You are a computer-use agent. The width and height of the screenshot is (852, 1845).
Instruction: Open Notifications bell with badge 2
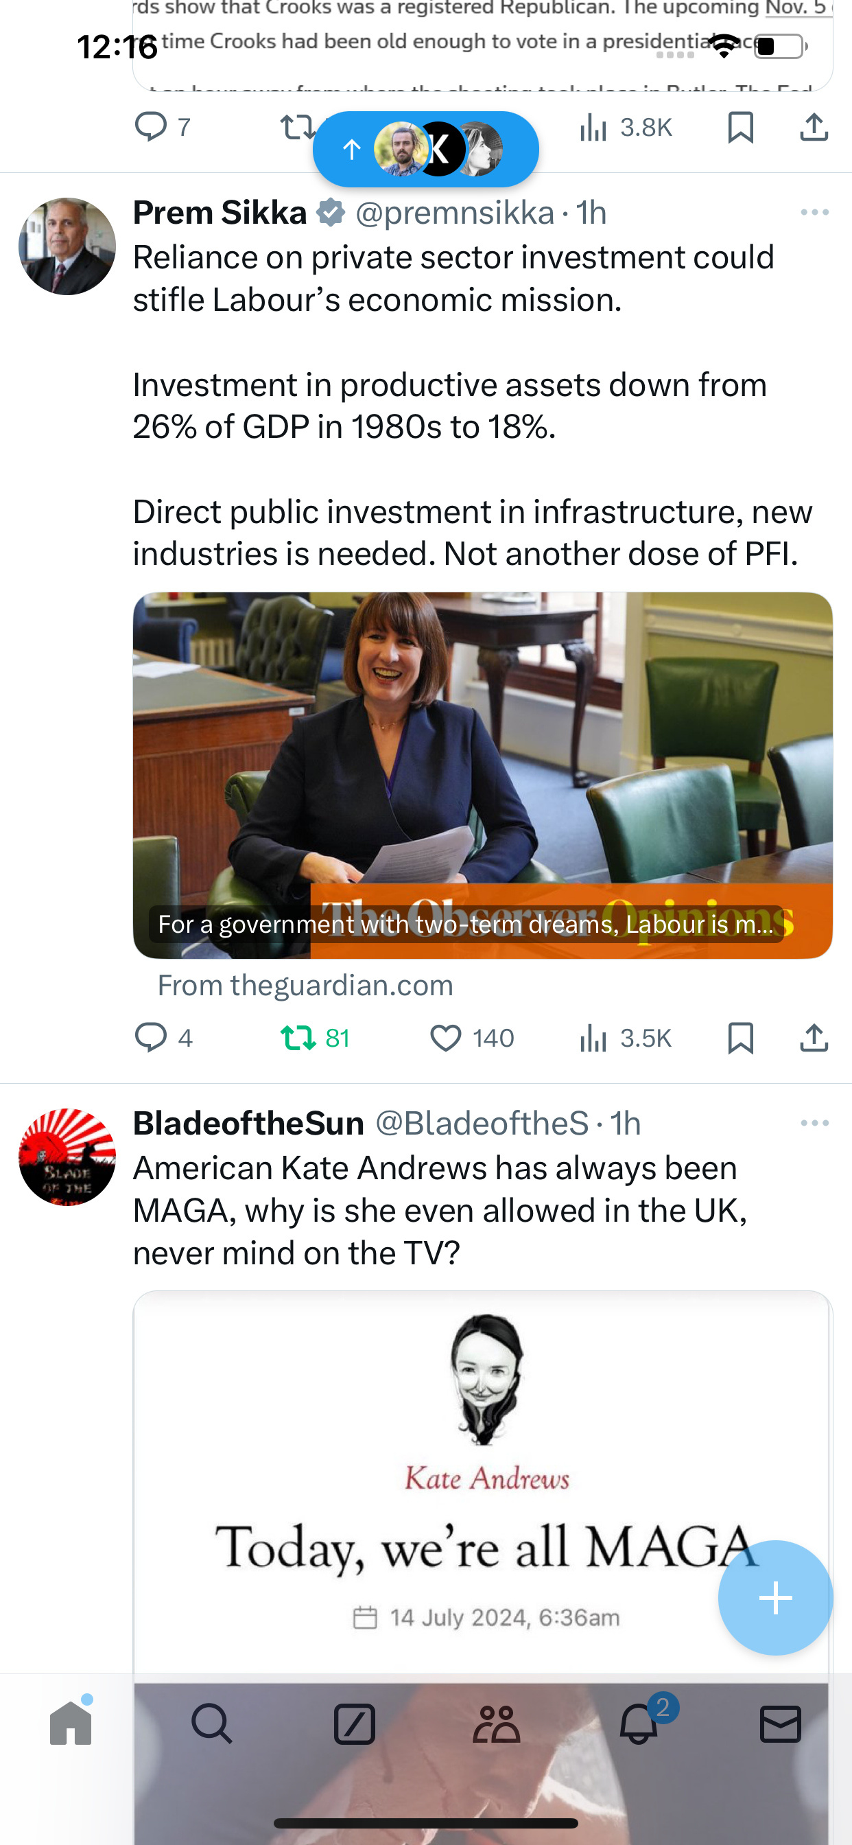point(639,1722)
